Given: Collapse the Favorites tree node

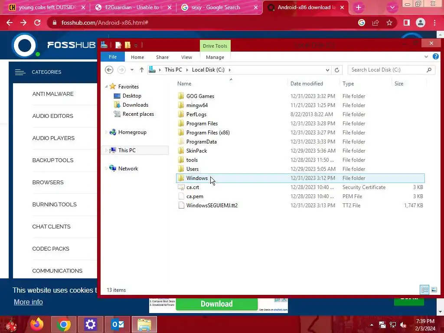Looking at the screenshot, I should click(106, 87).
